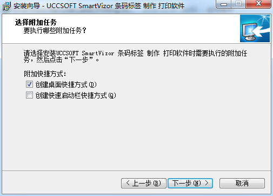Uncheck the 创建桌面快捷方式 checkbox
This screenshot has width=273, height=196.
tap(29, 84)
